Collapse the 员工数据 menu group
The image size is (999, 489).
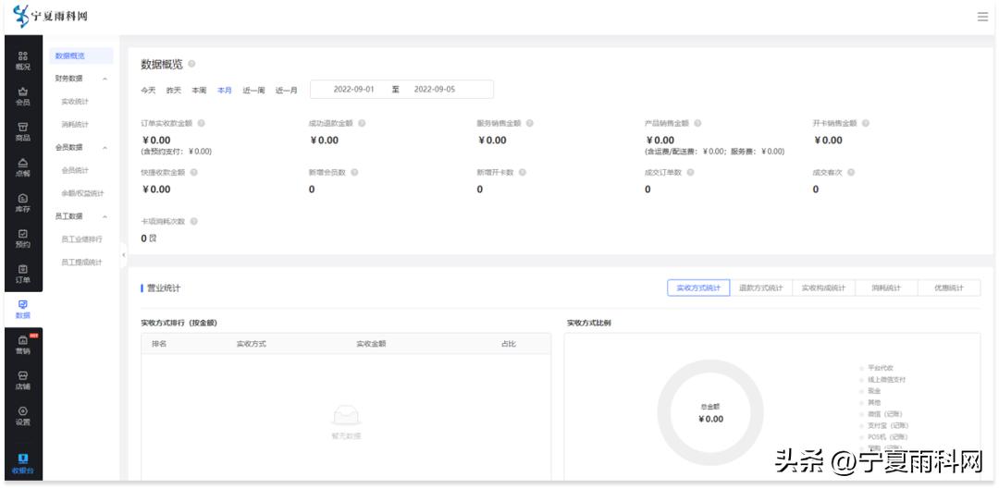(105, 216)
